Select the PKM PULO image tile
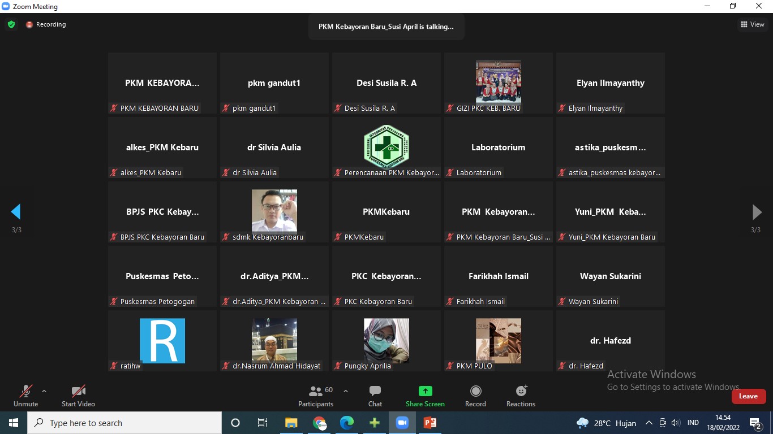The width and height of the screenshot is (773, 434). tap(499, 341)
